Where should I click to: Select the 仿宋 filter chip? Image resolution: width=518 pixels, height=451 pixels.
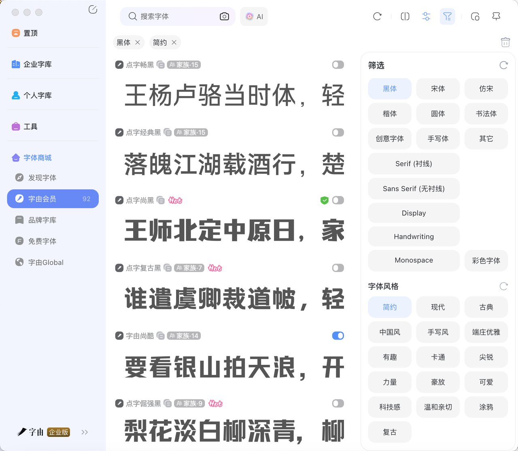pos(486,89)
